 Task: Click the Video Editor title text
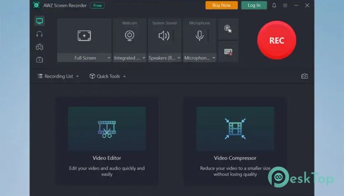(107, 158)
